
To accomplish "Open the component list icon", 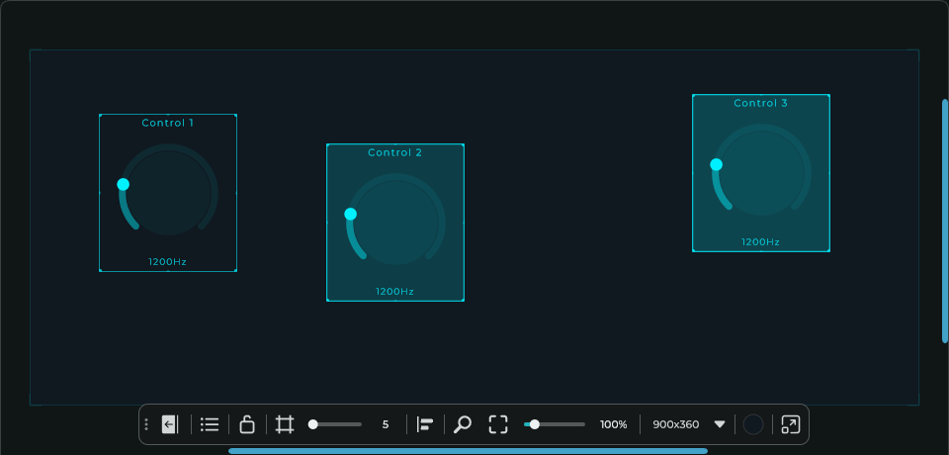I will [210, 424].
